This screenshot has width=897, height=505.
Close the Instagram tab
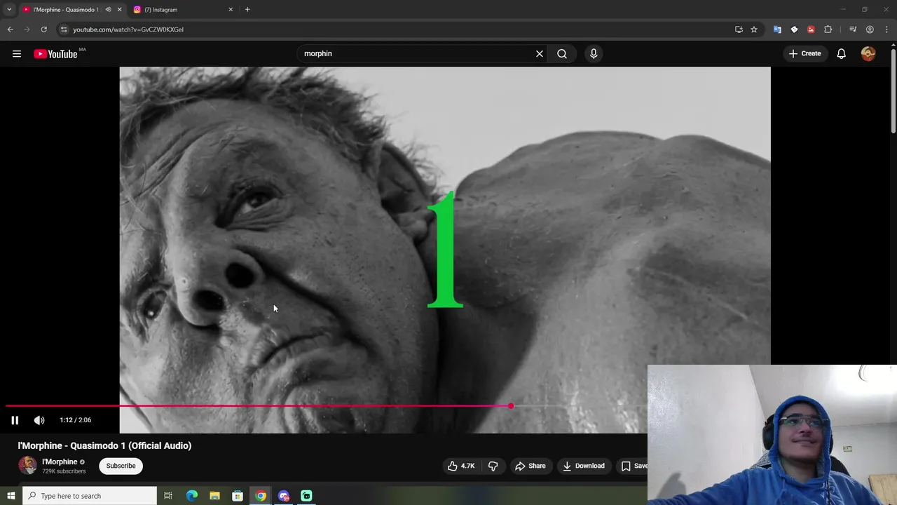[231, 10]
